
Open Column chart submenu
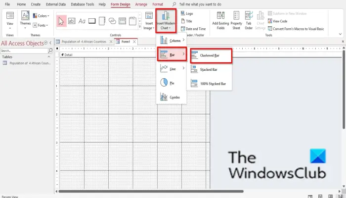click(171, 41)
